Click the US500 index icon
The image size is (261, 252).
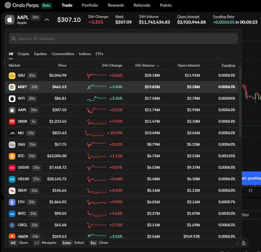pos(12,168)
